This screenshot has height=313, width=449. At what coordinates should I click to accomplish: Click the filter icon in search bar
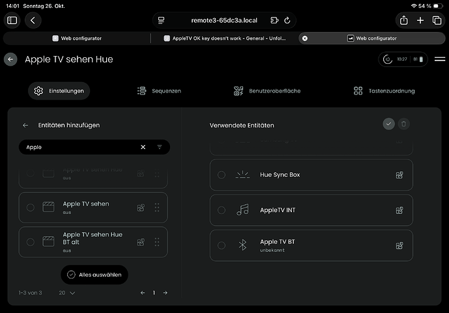coord(160,147)
